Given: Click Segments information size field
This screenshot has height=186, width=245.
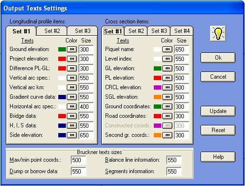Looking at the screenshot, I should pyautogui.click(x=174, y=172).
